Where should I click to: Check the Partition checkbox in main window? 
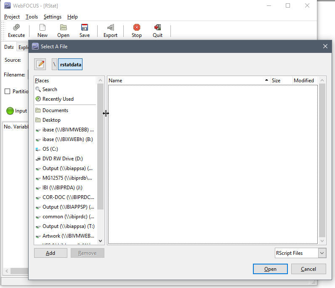coord(7,91)
